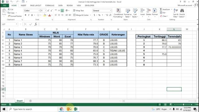This screenshot has width=199, height=112.
Task: Click the Merge & Center button
Action: point(81,15)
